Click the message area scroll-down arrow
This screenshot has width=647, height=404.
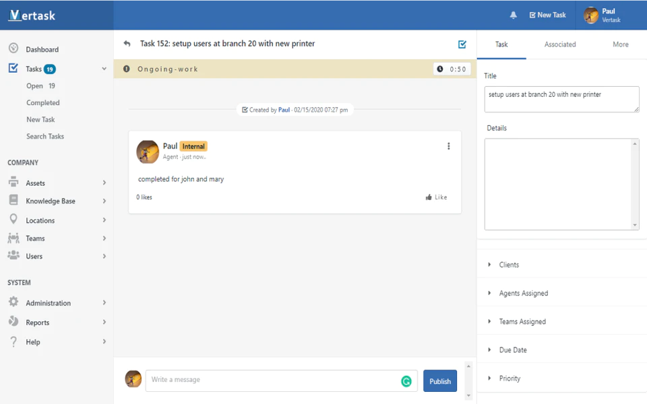click(468, 396)
